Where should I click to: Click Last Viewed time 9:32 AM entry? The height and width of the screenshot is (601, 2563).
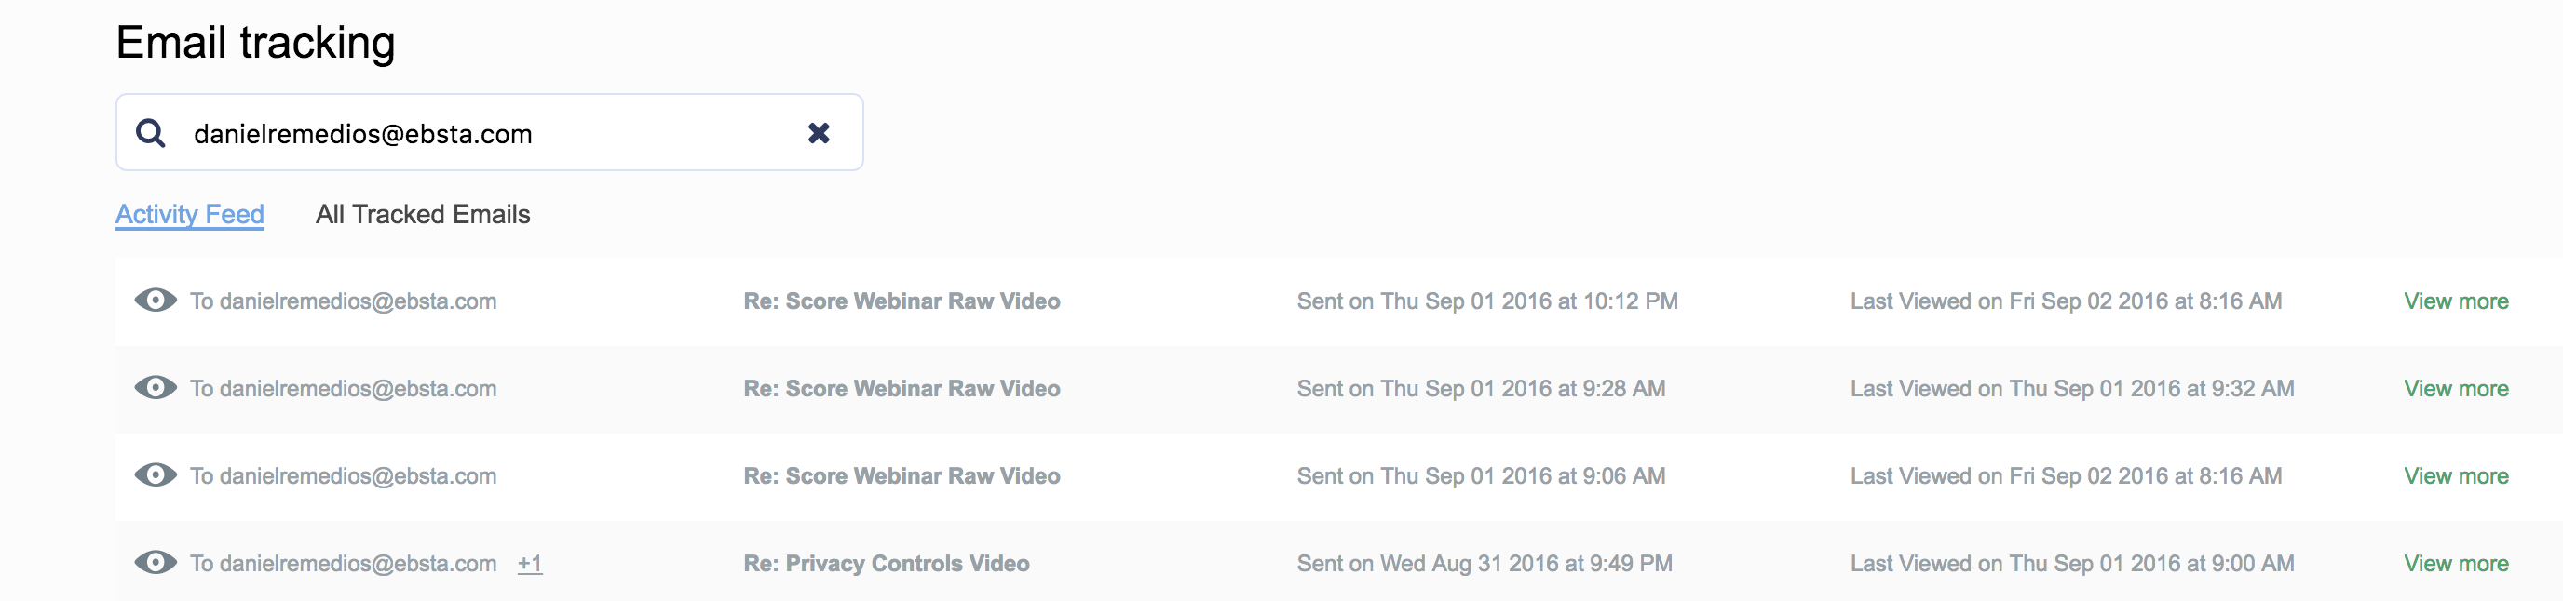click(2071, 388)
